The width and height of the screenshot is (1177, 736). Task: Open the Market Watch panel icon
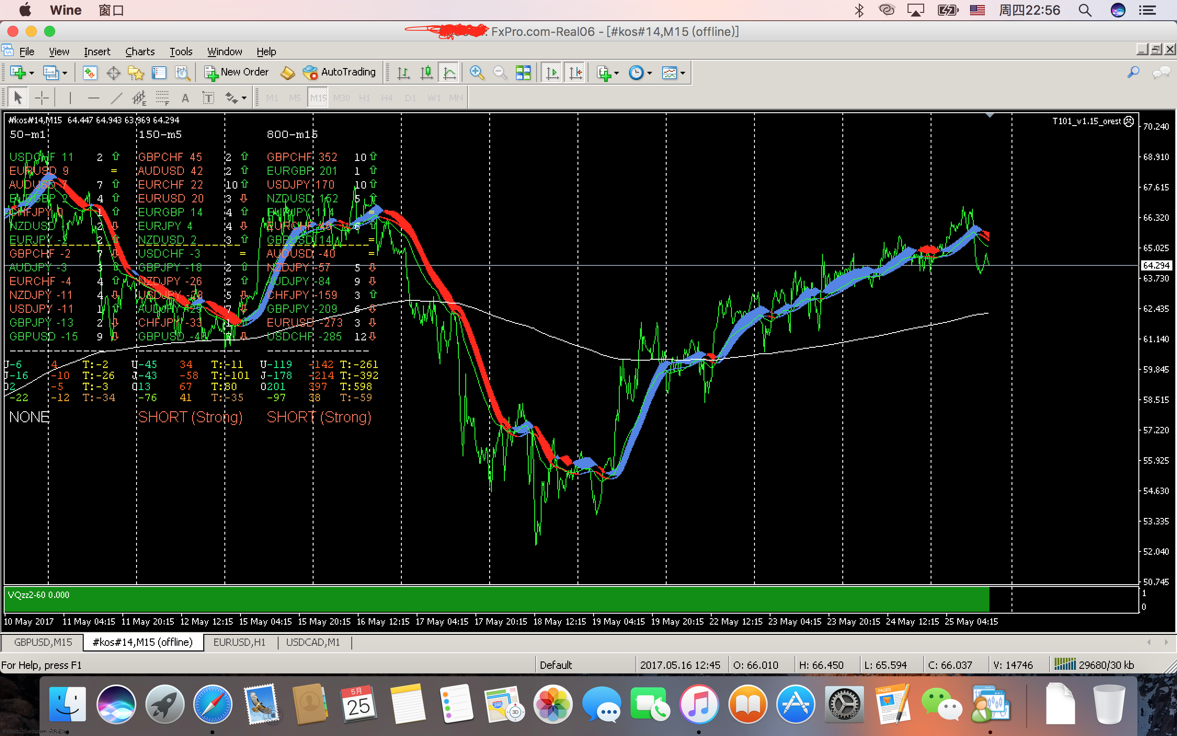[90, 73]
